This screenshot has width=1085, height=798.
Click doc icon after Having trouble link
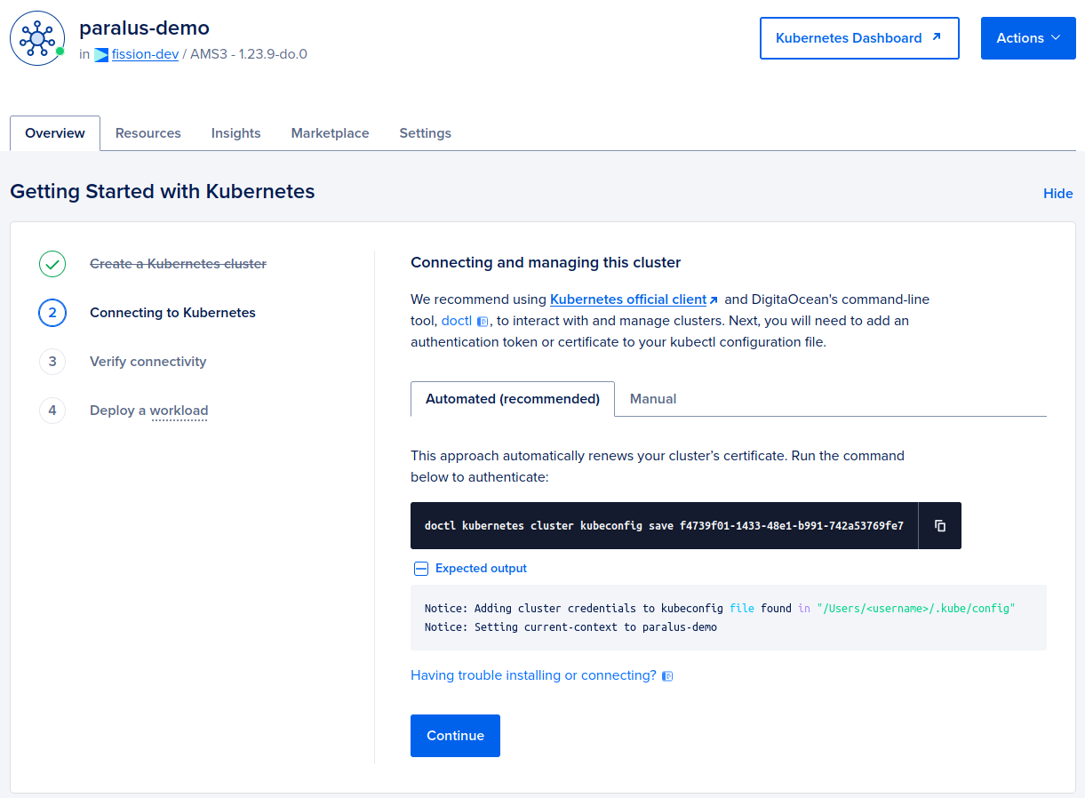[x=667, y=676]
